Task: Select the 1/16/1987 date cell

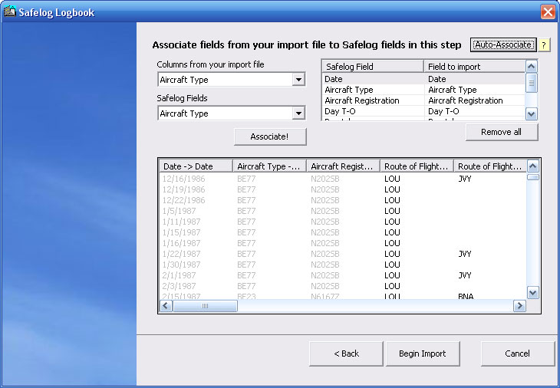Action: click(x=181, y=243)
